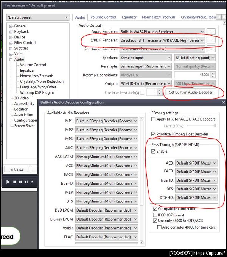Switch to the Crystality/Noise Reduction tab
Viewport: 227px width, 257px height.
(x=198, y=17)
